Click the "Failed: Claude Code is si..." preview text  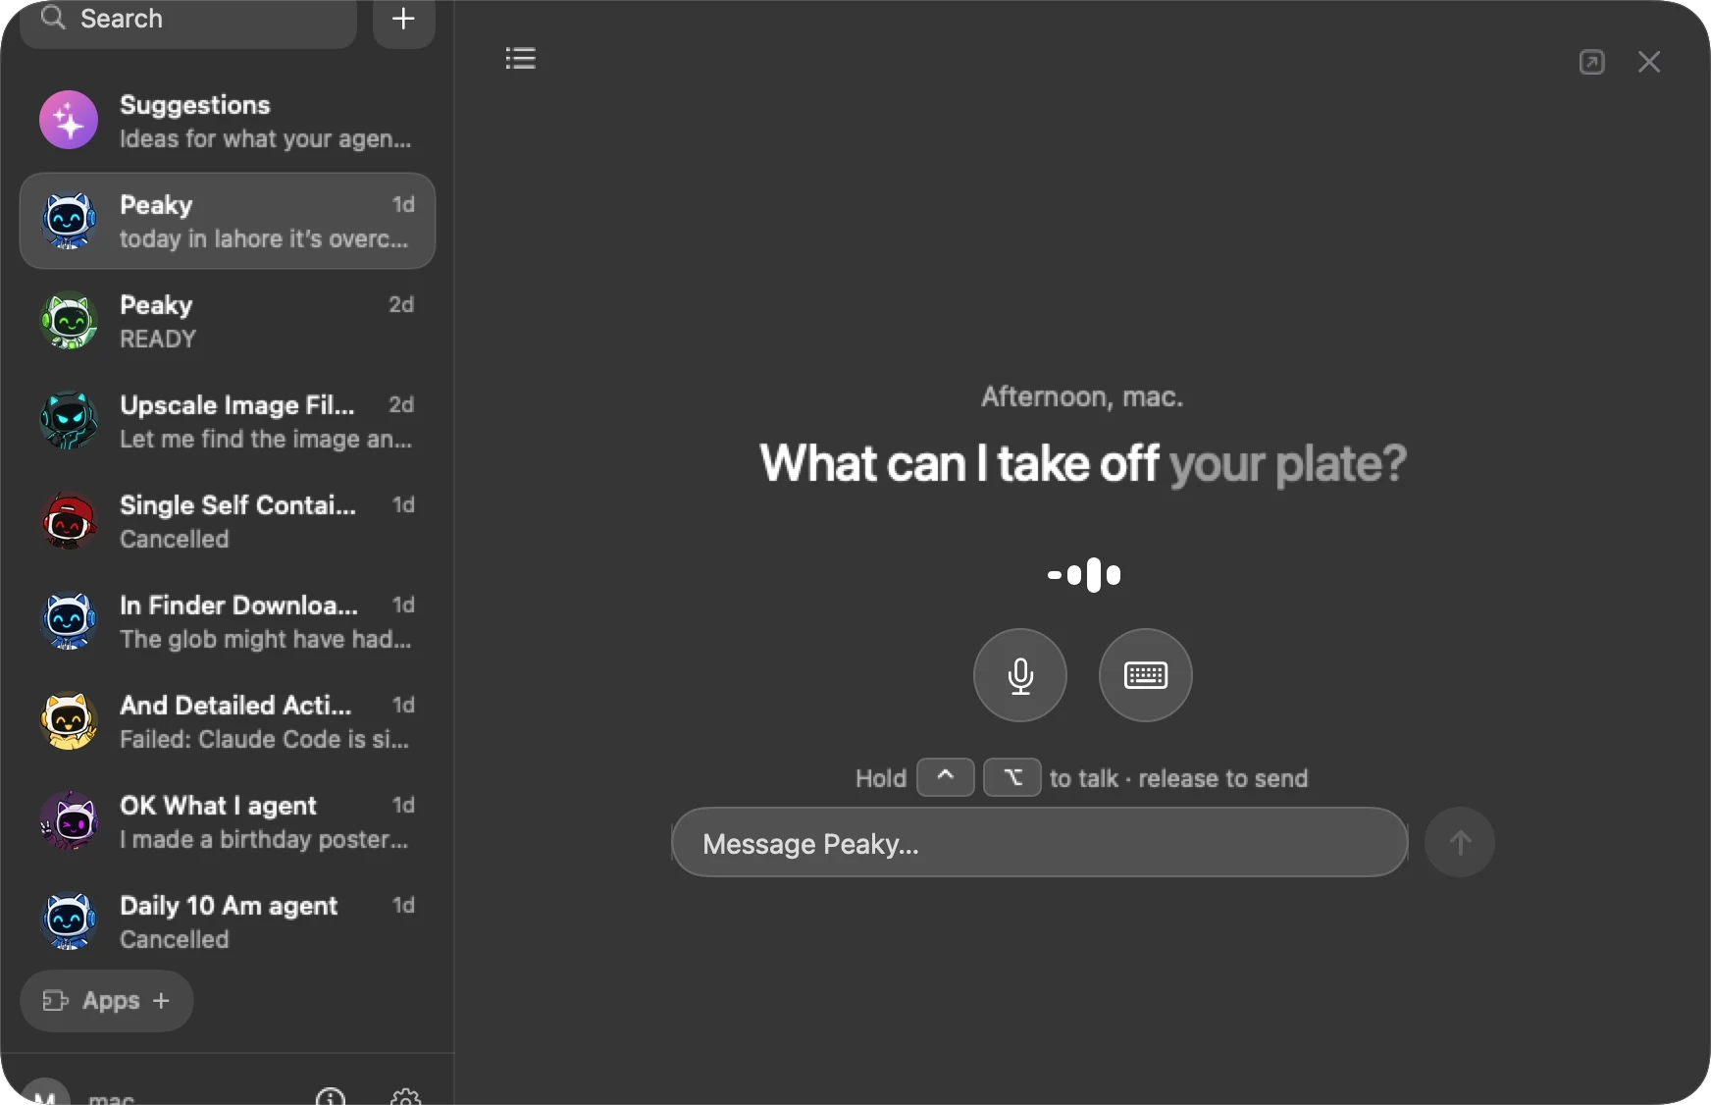264,739
